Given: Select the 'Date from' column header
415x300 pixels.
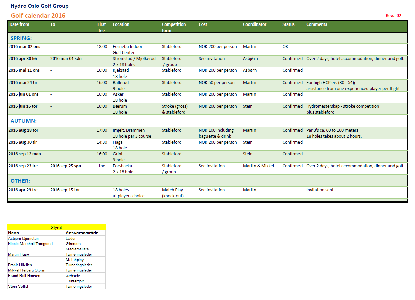Looking at the screenshot, I should point(19,24).
